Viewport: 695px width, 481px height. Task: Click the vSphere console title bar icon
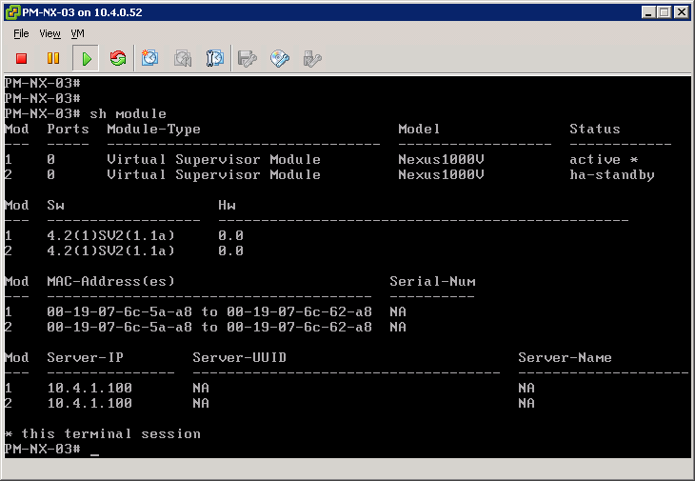click(12, 12)
